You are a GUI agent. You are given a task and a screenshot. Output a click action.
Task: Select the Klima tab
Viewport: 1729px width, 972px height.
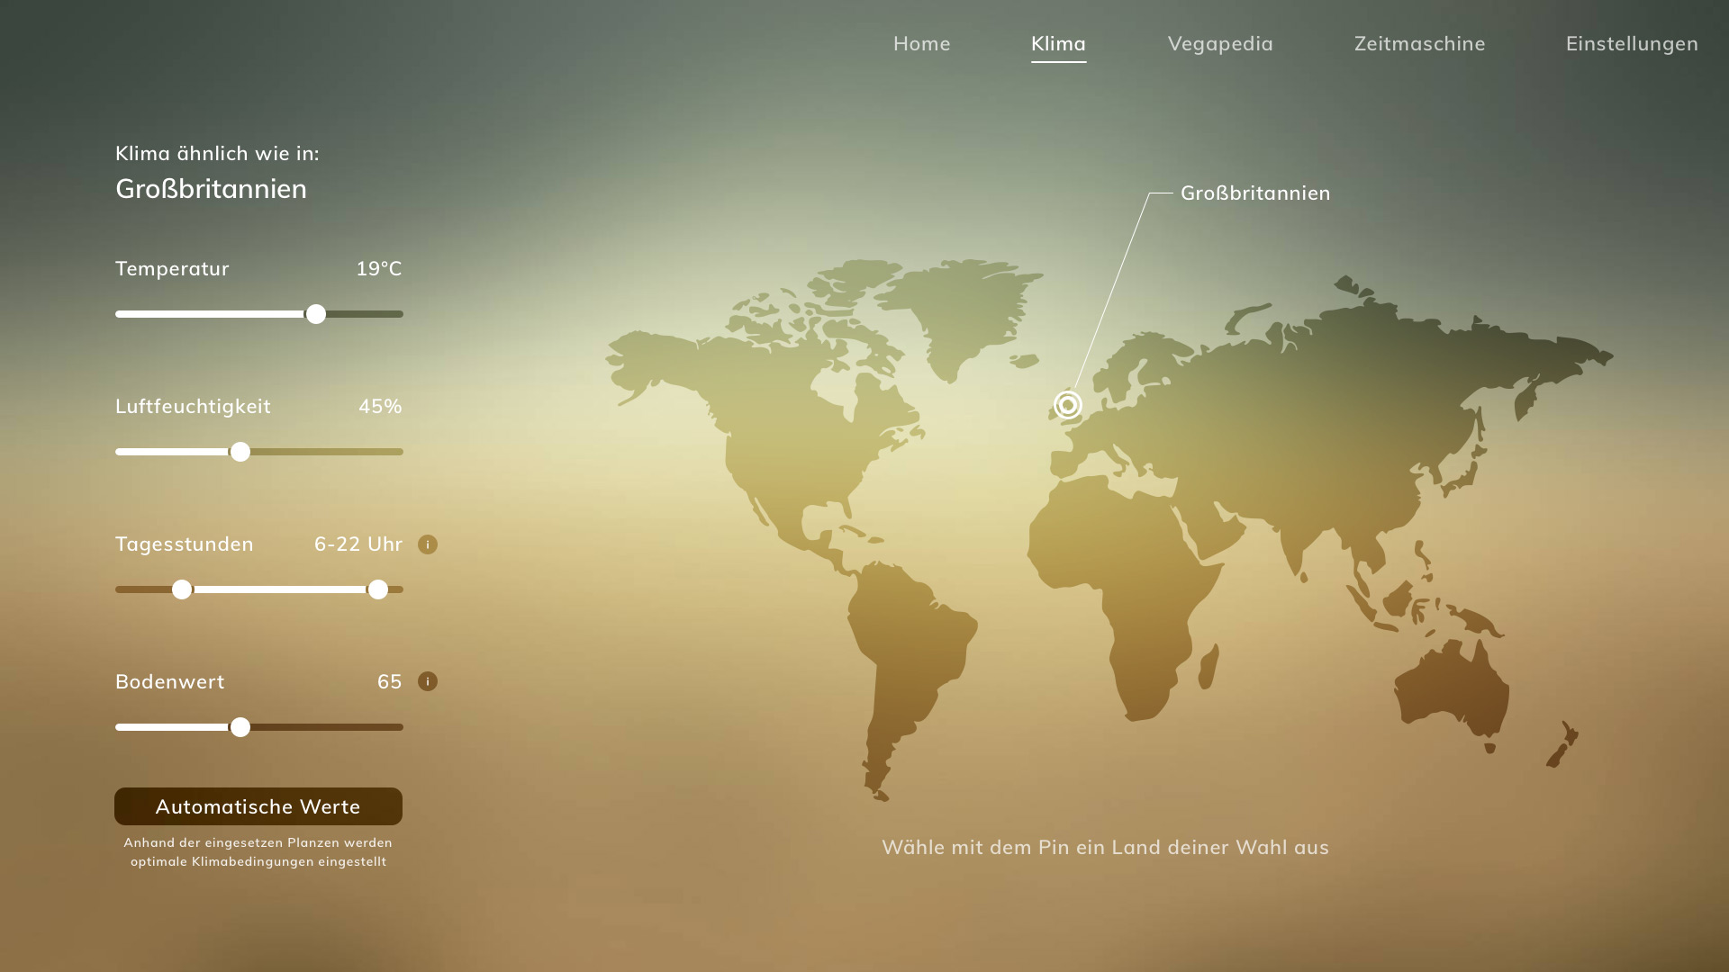[1058, 43]
